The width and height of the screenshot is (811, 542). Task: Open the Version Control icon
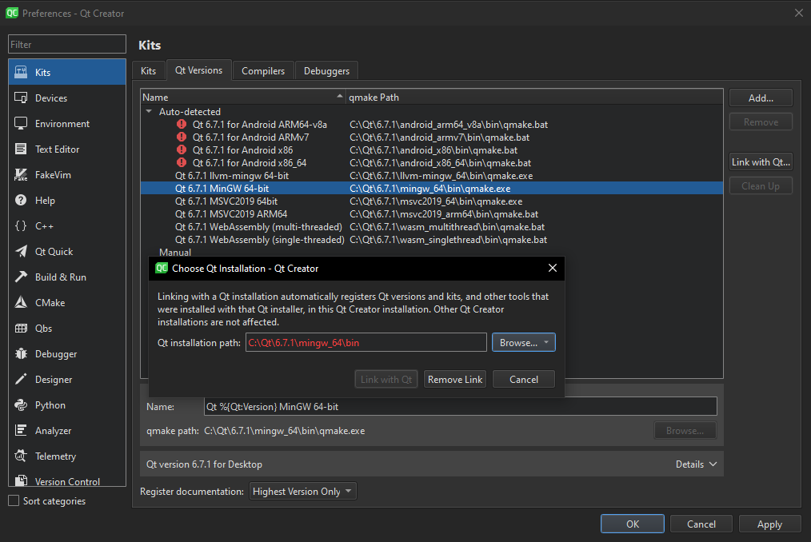[x=21, y=481]
